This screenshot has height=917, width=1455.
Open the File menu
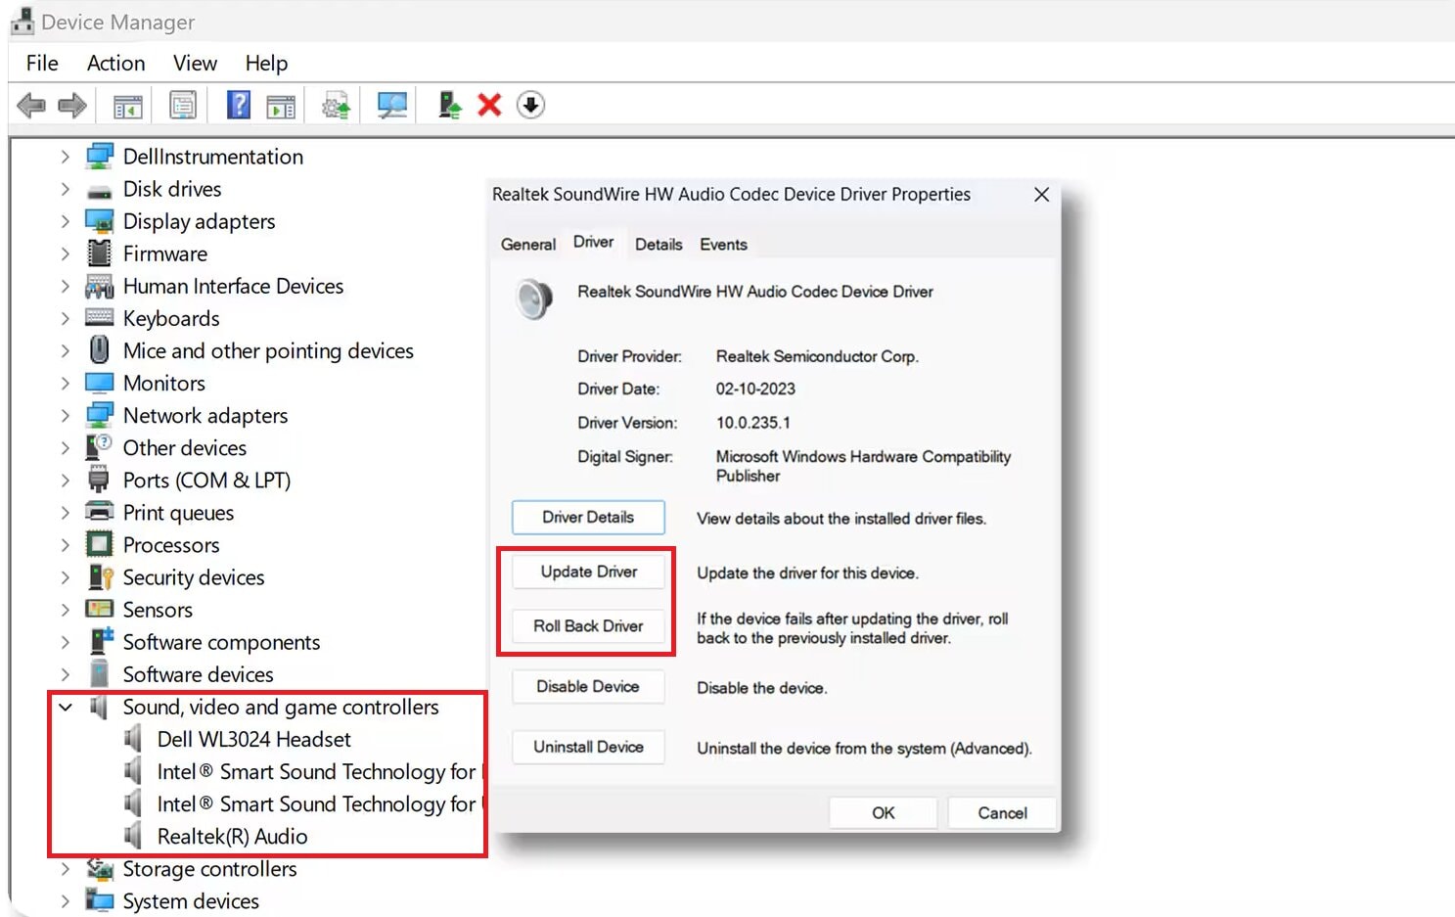point(42,63)
